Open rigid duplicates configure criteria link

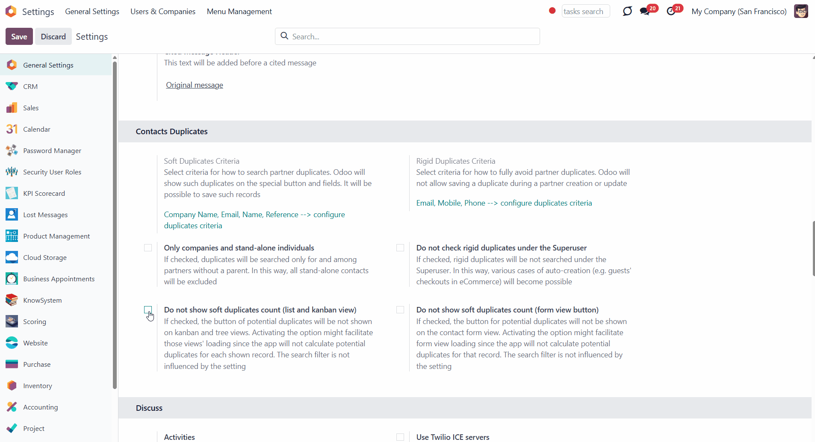pos(504,203)
